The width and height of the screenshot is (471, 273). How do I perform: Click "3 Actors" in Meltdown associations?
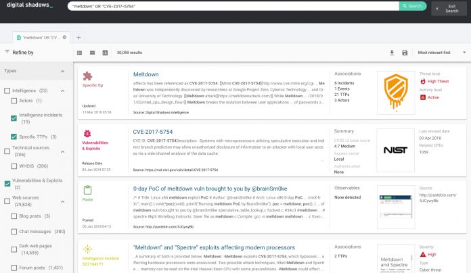(342, 100)
